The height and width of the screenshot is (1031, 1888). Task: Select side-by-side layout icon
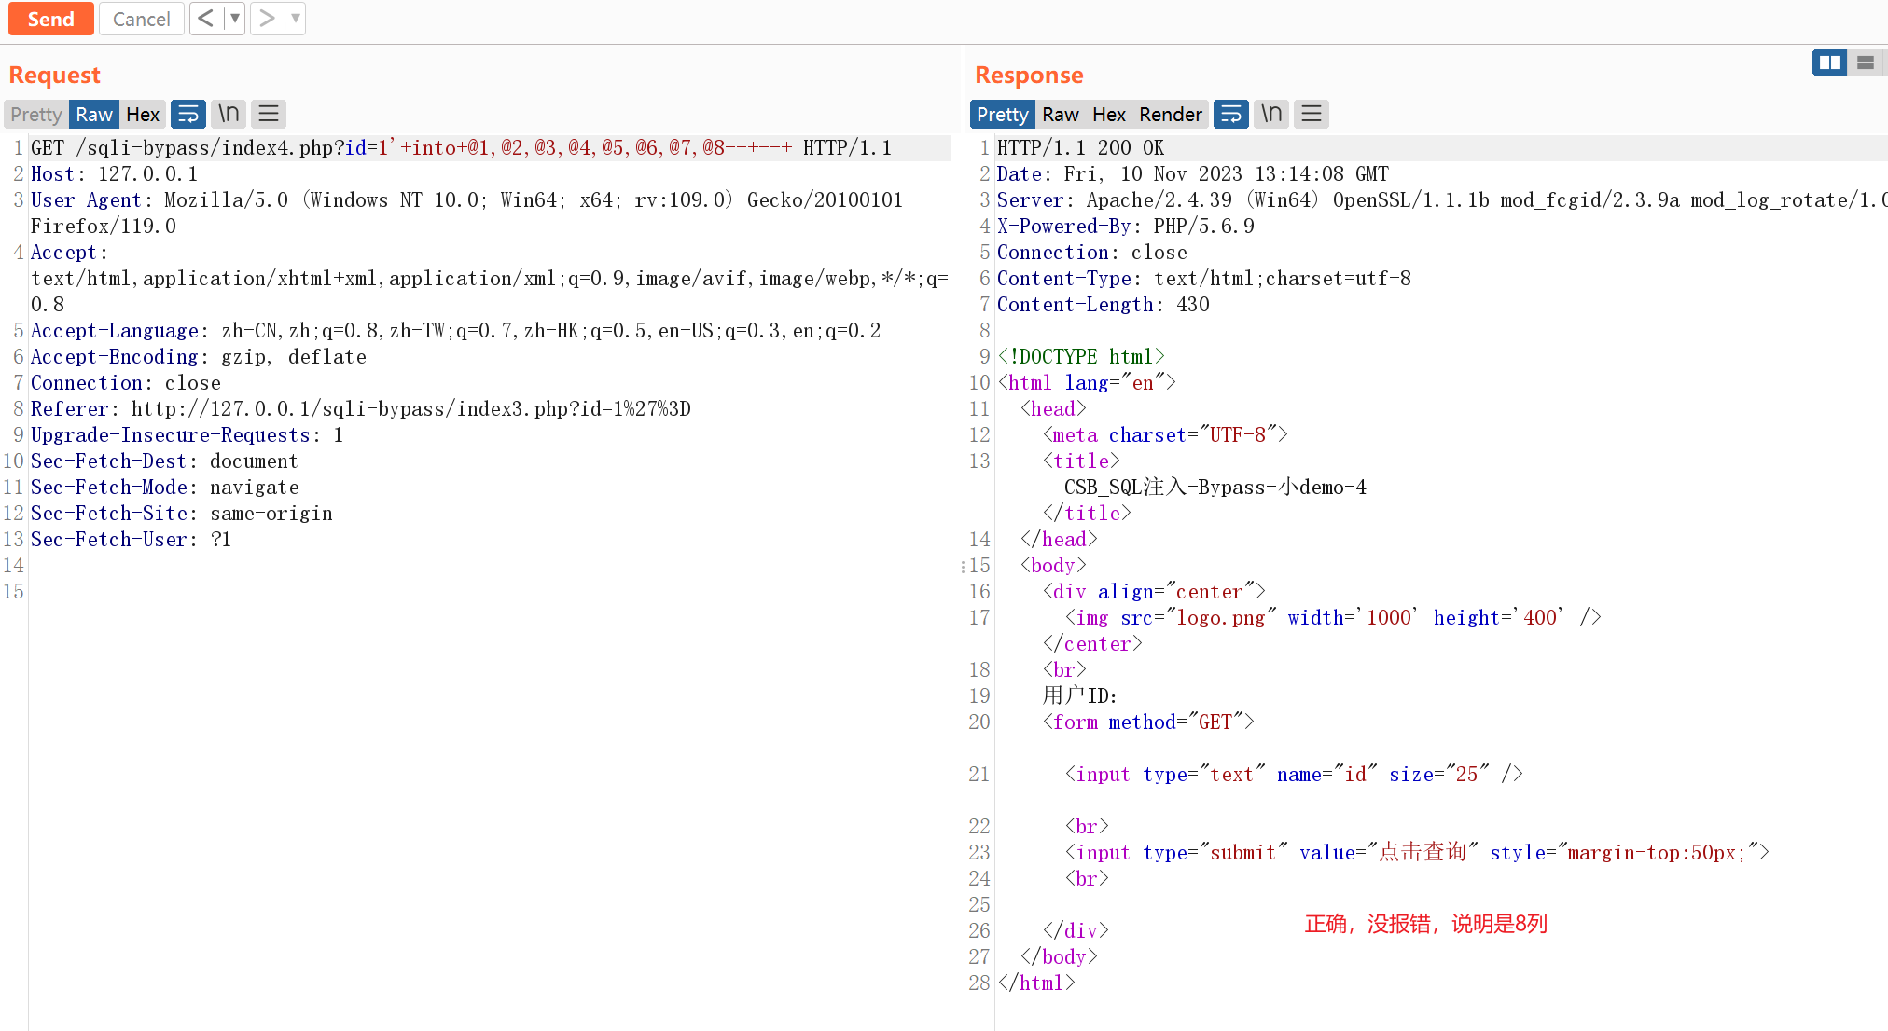[x=1830, y=62]
